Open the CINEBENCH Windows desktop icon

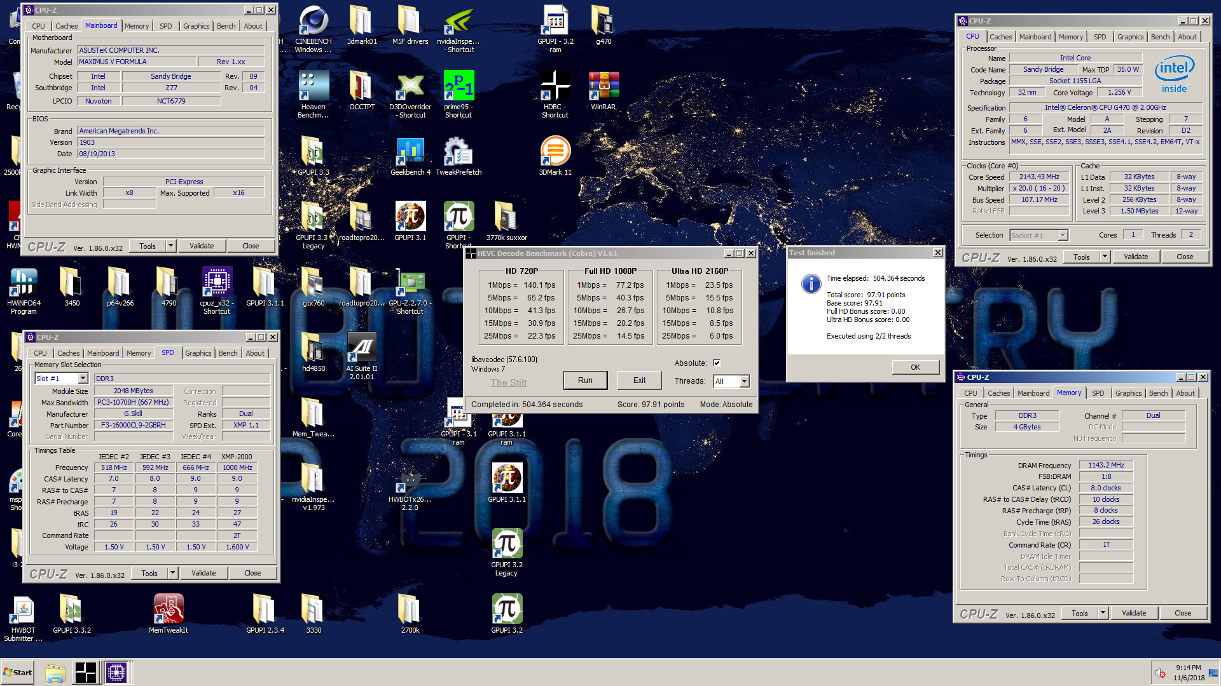coord(314,29)
